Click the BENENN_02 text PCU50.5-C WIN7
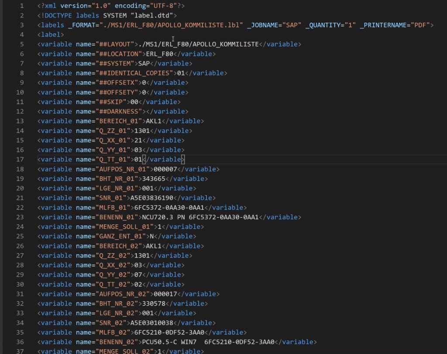 point(167,342)
